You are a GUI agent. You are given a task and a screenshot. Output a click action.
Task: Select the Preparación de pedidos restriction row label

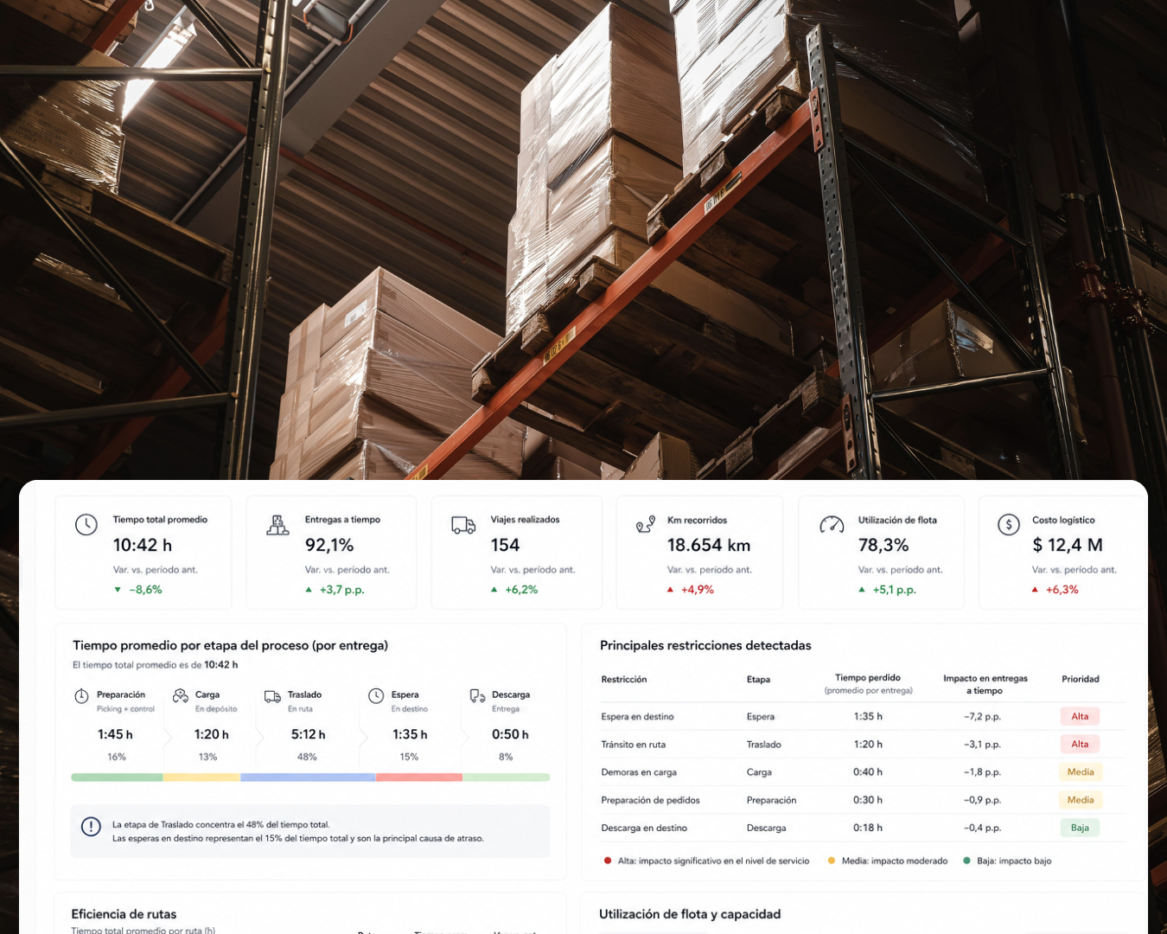(x=650, y=800)
